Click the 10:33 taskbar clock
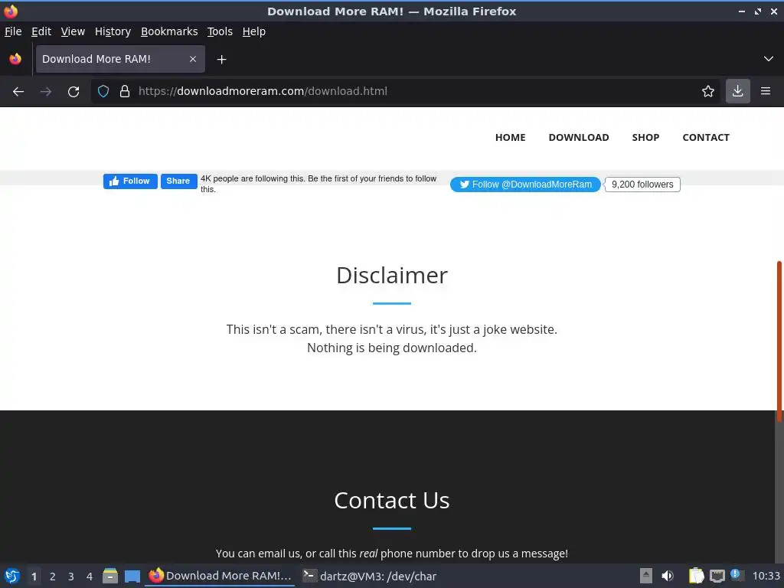 tap(766, 576)
